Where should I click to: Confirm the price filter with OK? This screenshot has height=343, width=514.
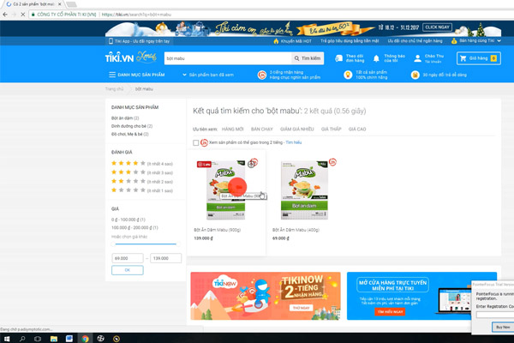128,270
